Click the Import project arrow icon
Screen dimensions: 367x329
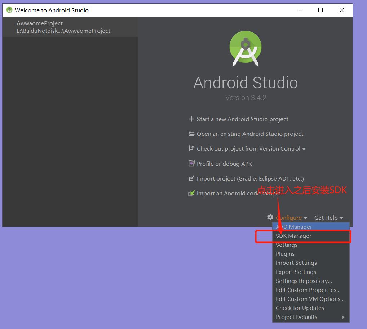(191, 178)
